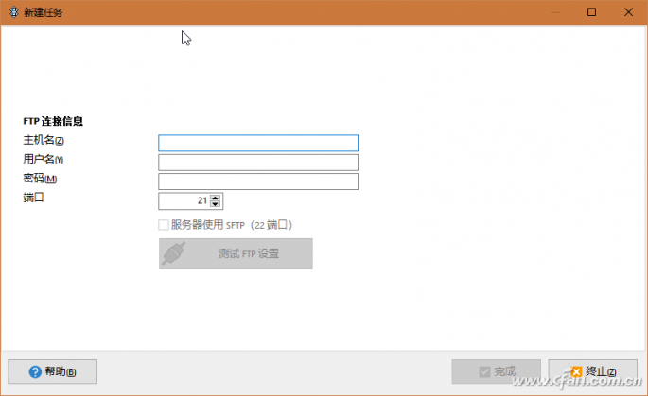
Task: Click the plug icon on test FTP button
Action: [173, 253]
